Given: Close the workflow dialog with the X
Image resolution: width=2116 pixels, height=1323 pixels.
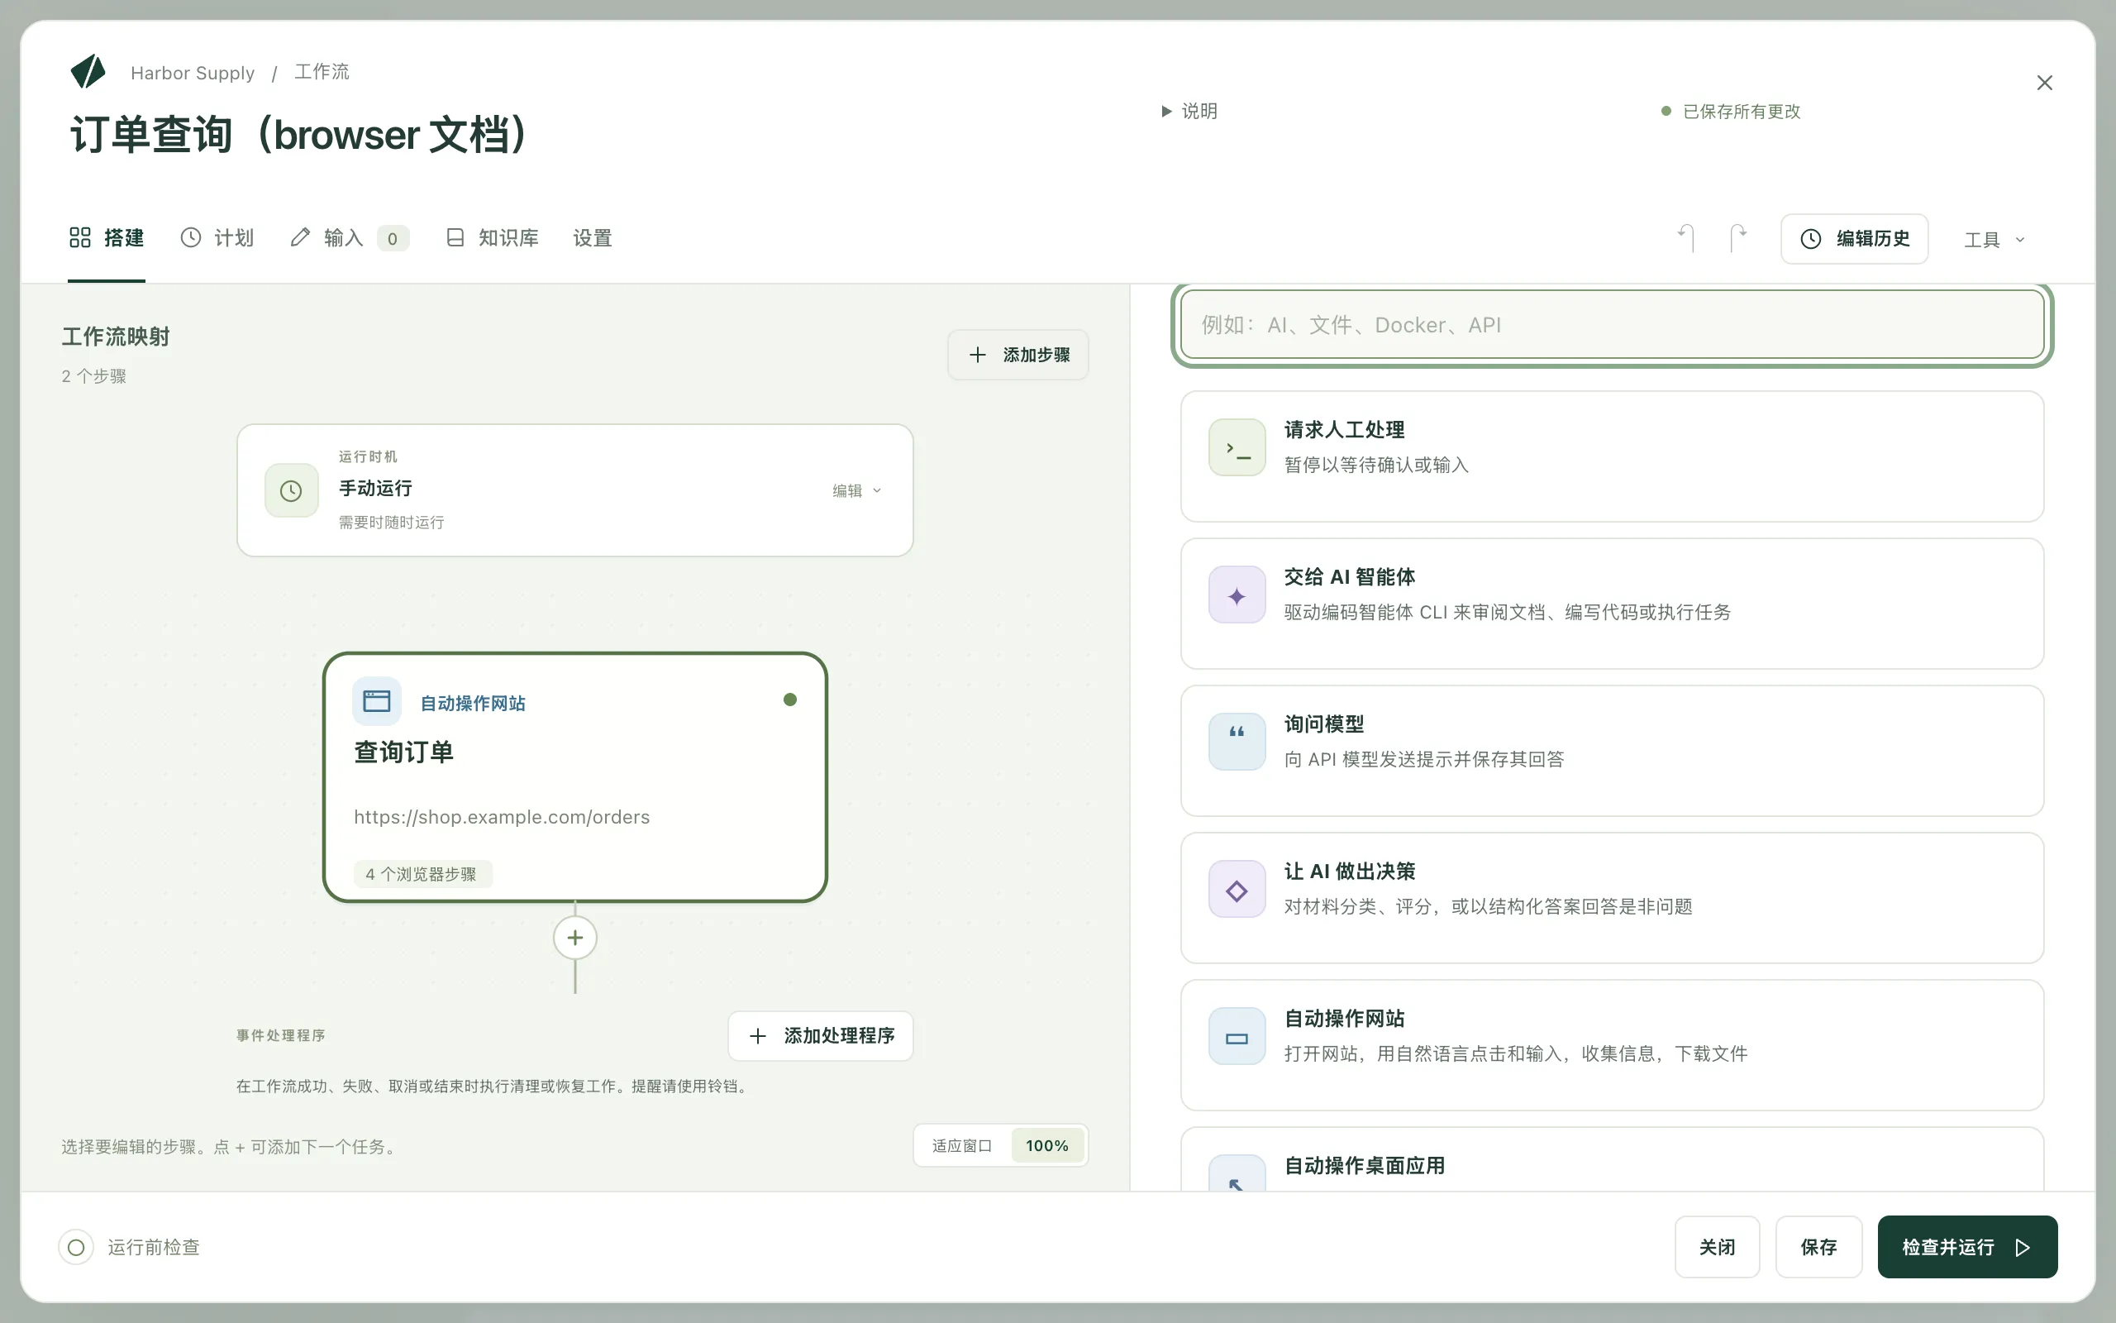Looking at the screenshot, I should coord(2044,84).
